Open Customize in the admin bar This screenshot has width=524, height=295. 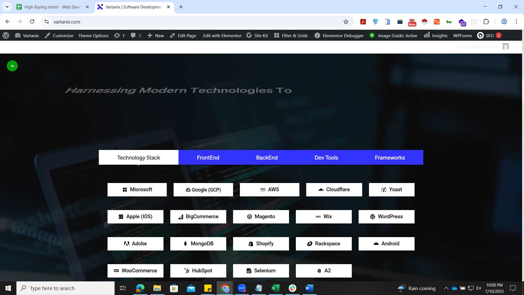click(x=59, y=36)
